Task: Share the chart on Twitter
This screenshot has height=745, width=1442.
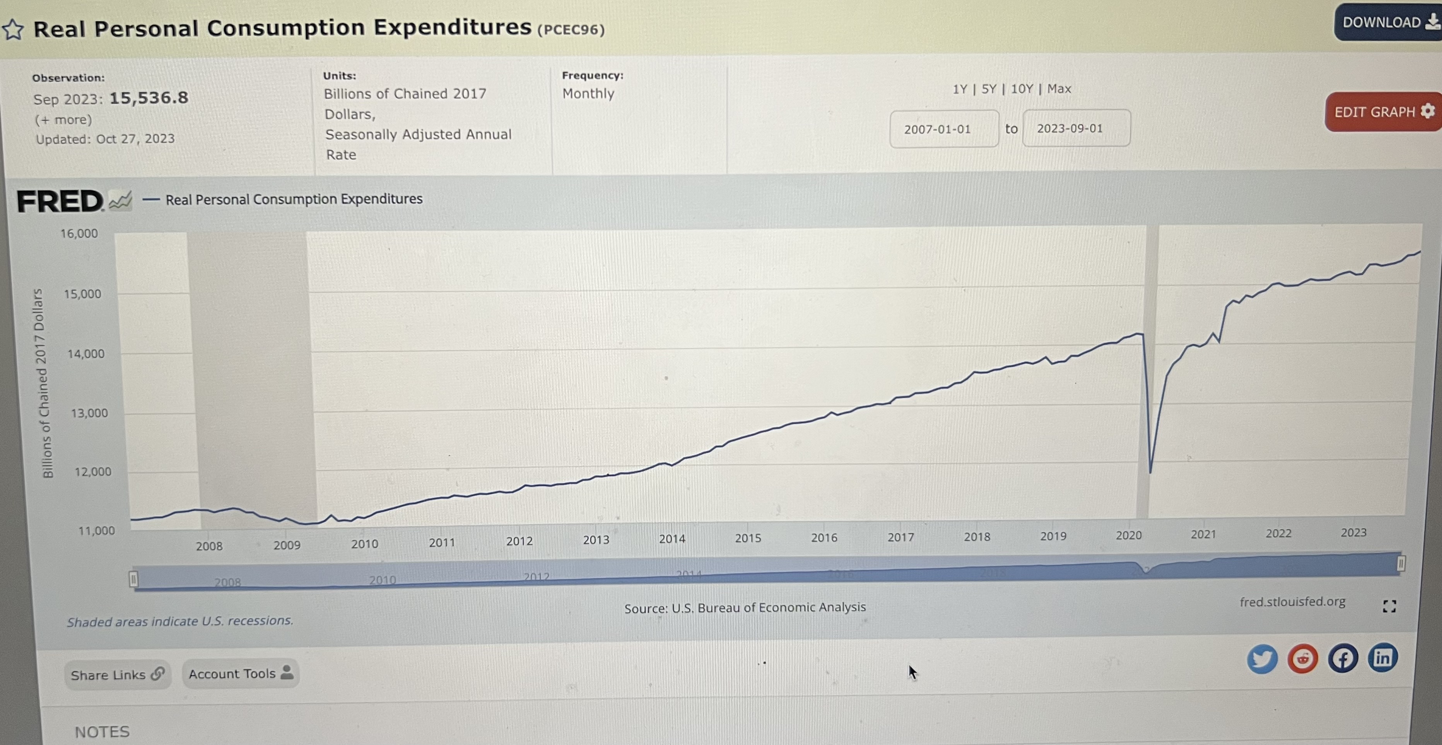Action: (x=1262, y=659)
